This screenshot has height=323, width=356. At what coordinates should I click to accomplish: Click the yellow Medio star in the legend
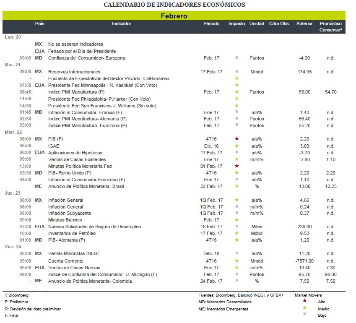click(304, 307)
